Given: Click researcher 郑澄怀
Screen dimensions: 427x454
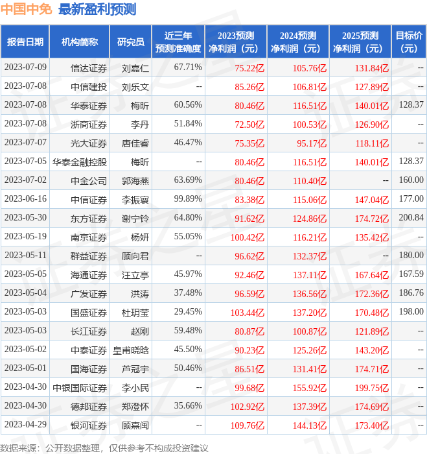Looking at the screenshot, I should (x=135, y=407).
